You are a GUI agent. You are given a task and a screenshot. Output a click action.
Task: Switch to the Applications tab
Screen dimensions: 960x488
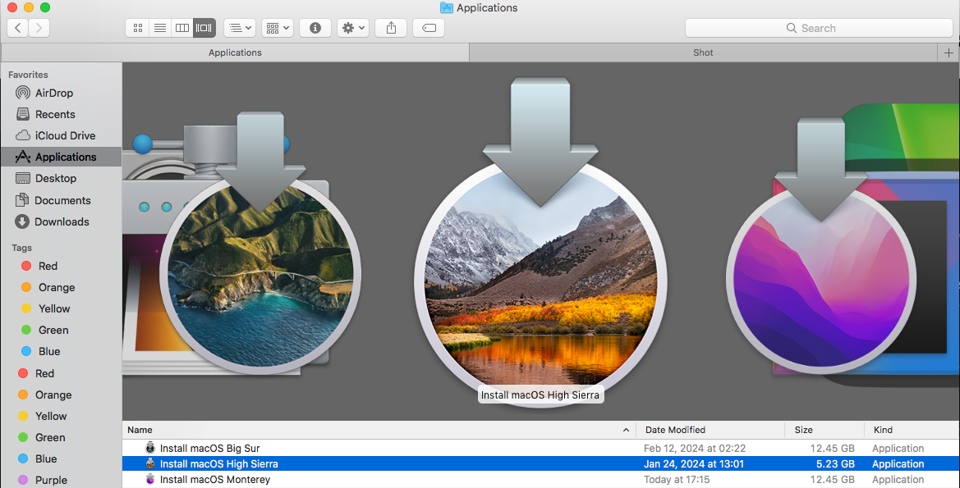click(235, 52)
